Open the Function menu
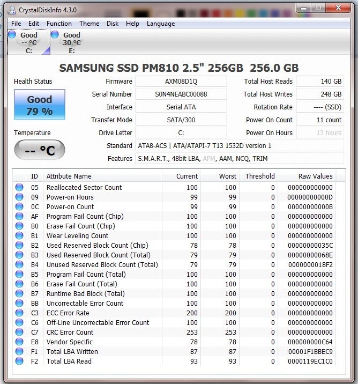Image resolution: width=358 pixels, height=384 pixels. [x=59, y=24]
